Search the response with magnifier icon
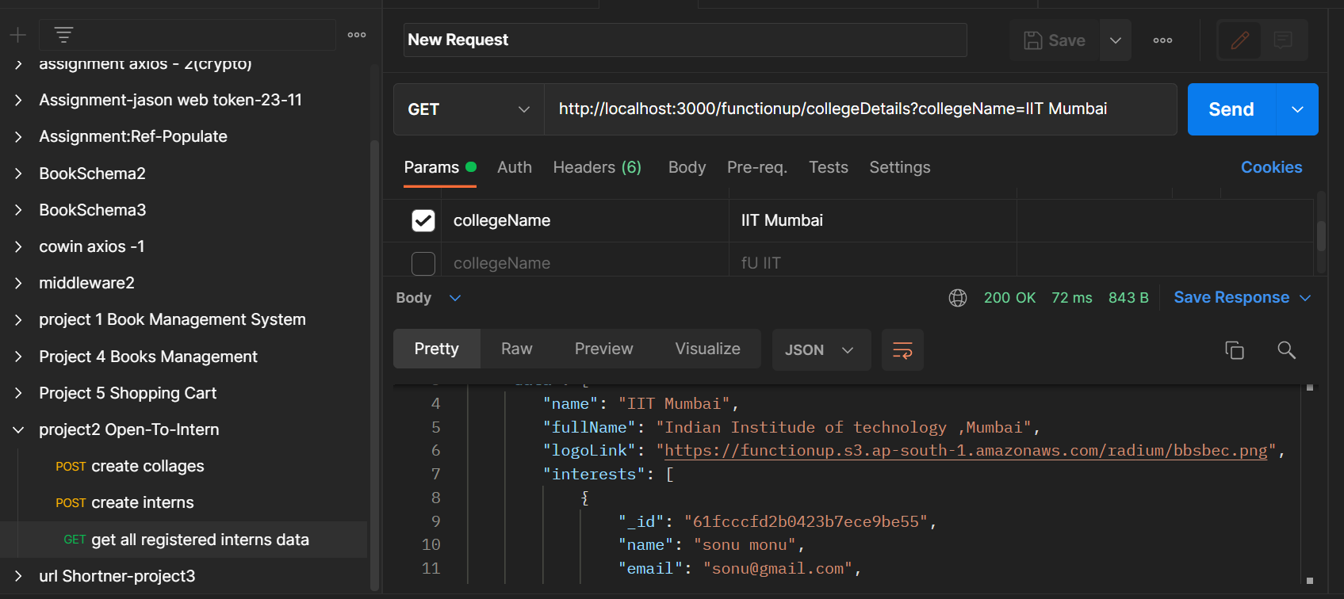The image size is (1344, 599). [1286, 350]
